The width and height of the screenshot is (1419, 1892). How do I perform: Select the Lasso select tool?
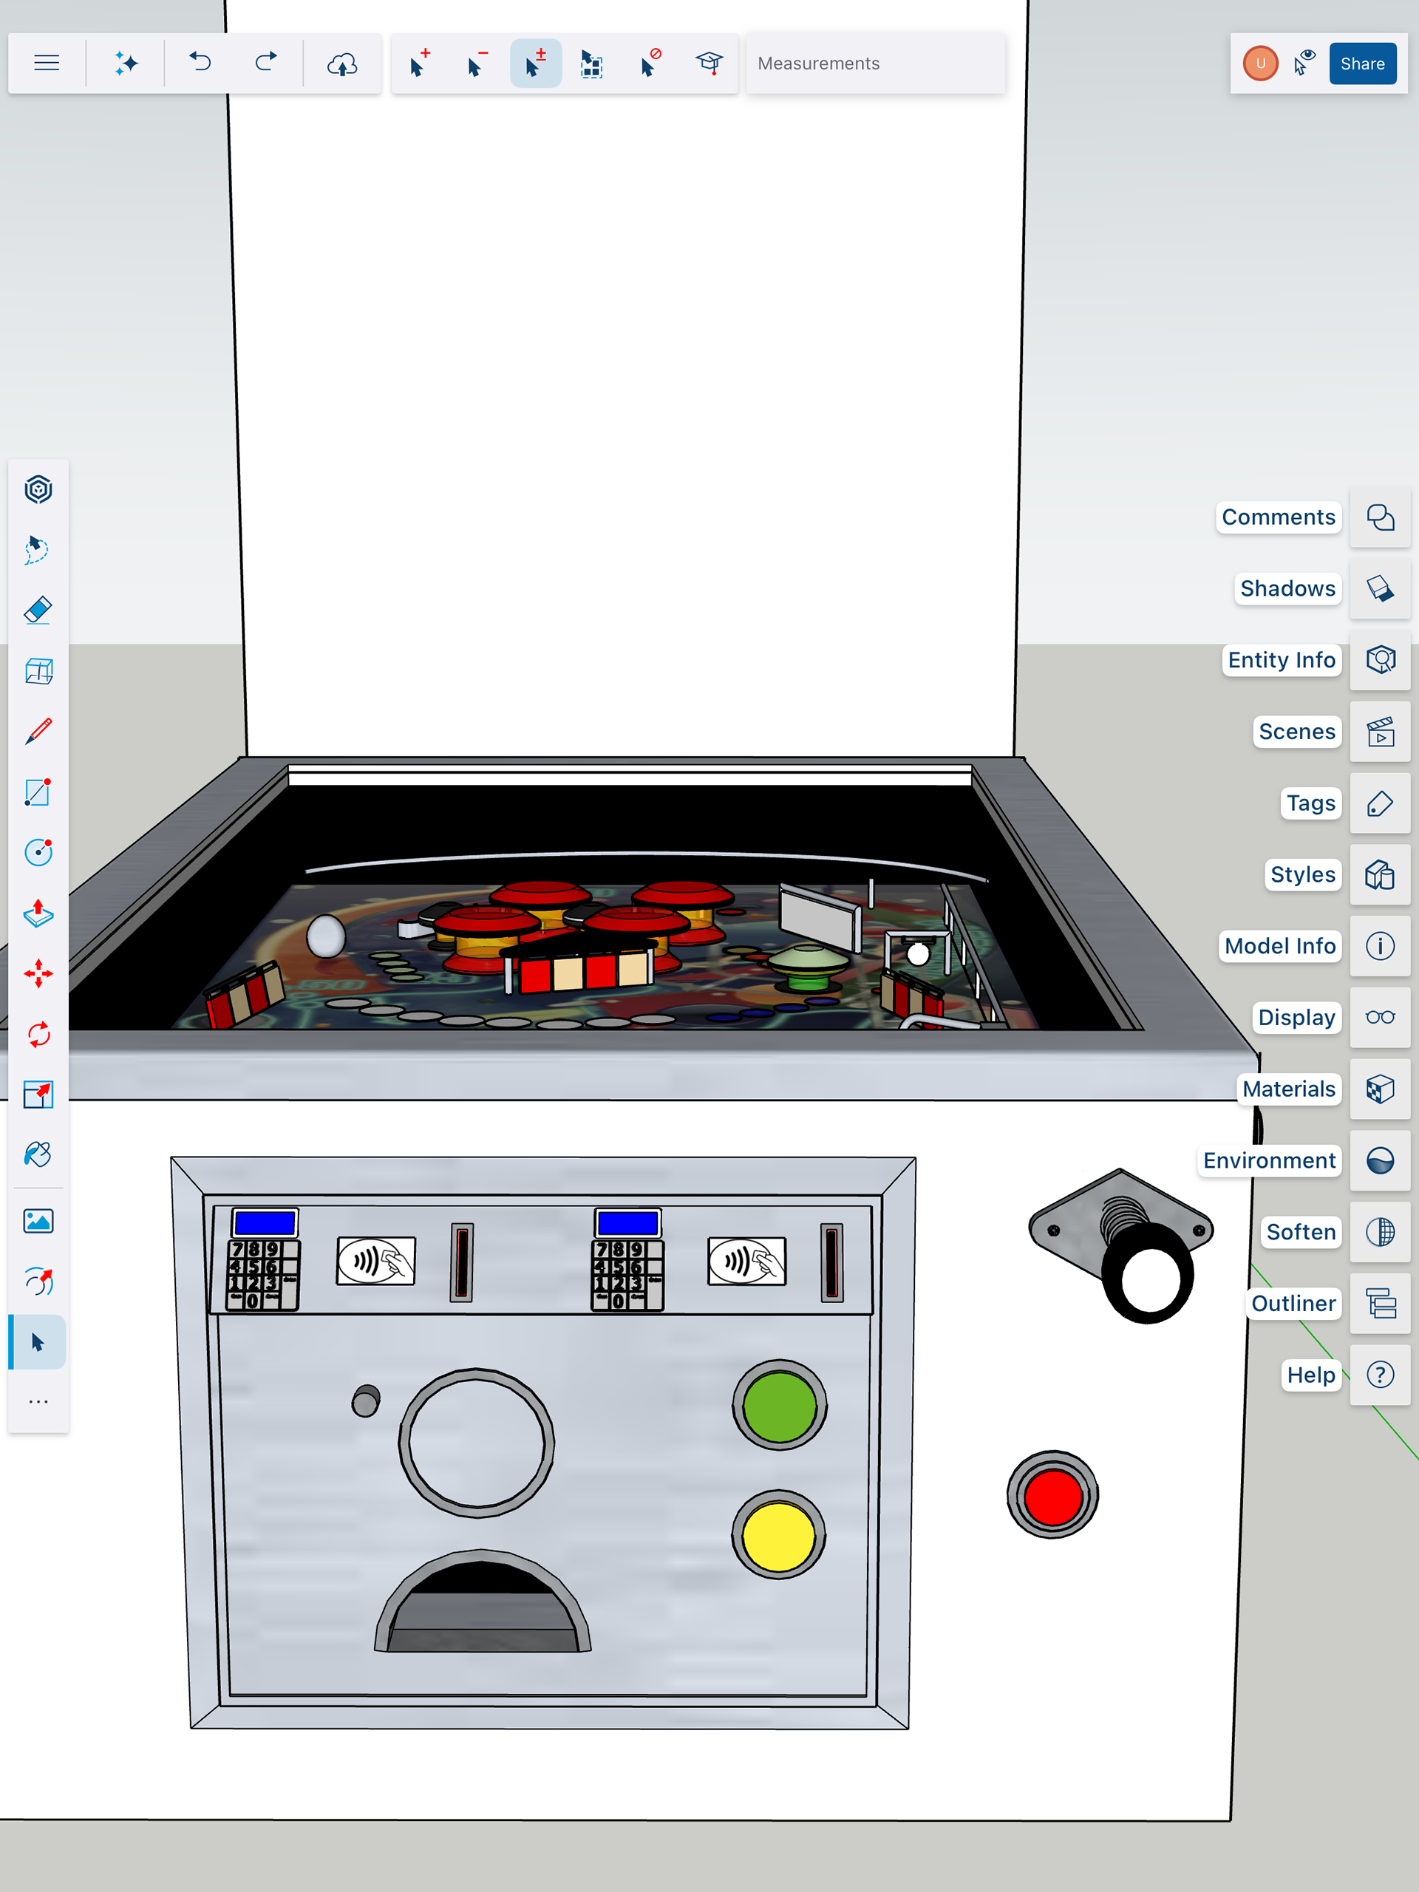coord(38,550)
